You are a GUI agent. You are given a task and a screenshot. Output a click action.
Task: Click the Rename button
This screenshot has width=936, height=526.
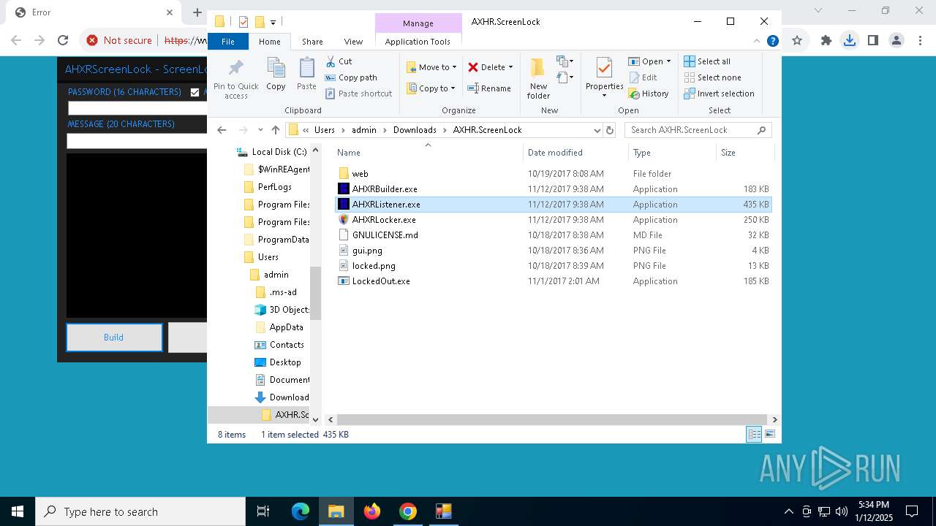(489, 88)
